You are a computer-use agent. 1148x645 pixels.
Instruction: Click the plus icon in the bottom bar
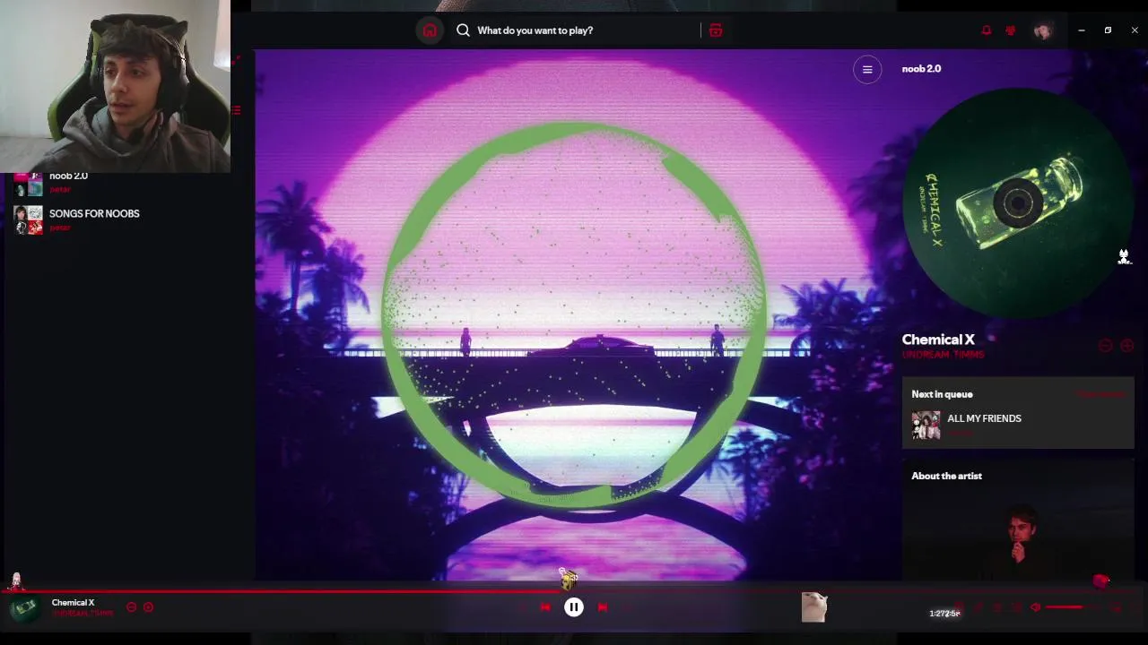(148, 607)
